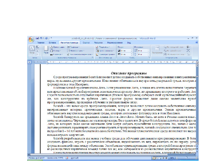Select the Разметка страницы tab
The width and height of the screenshot is (218, 164).
click(69, 43)
